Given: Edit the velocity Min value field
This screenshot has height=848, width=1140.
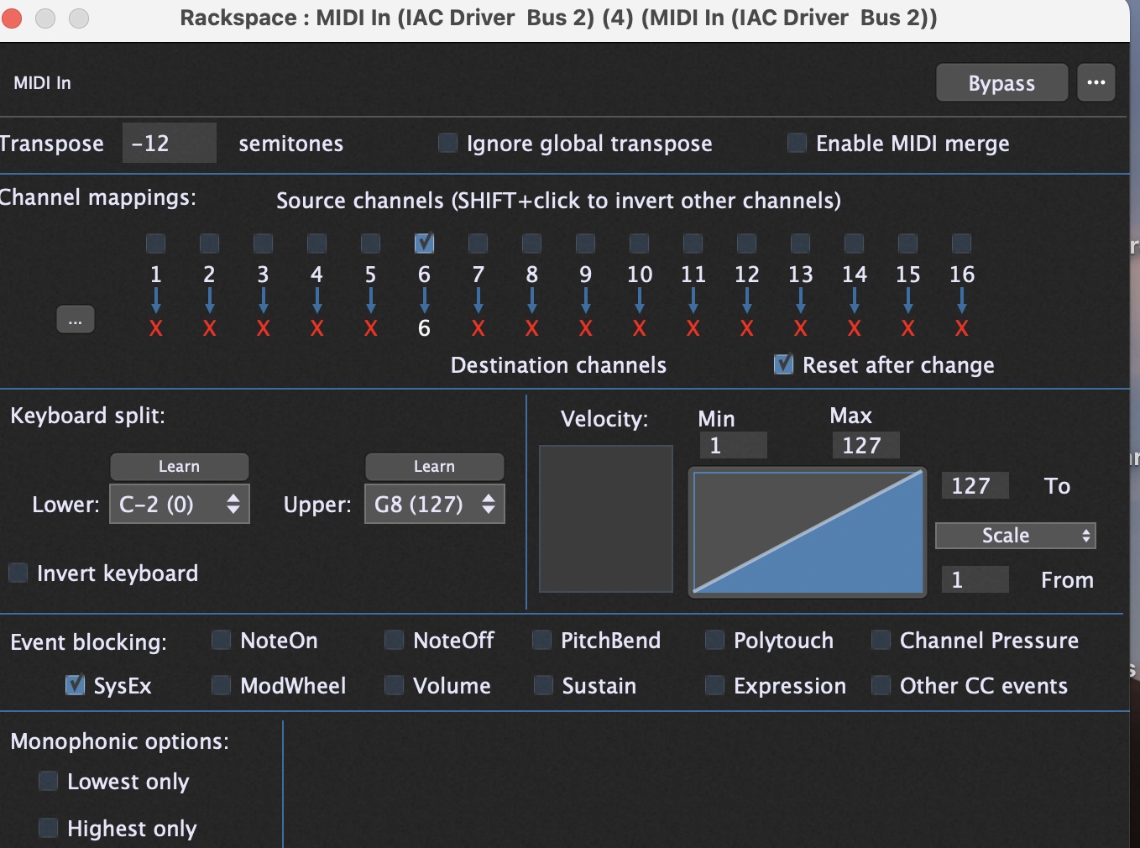Looking at the screenshot, I should tap(733, 445).
